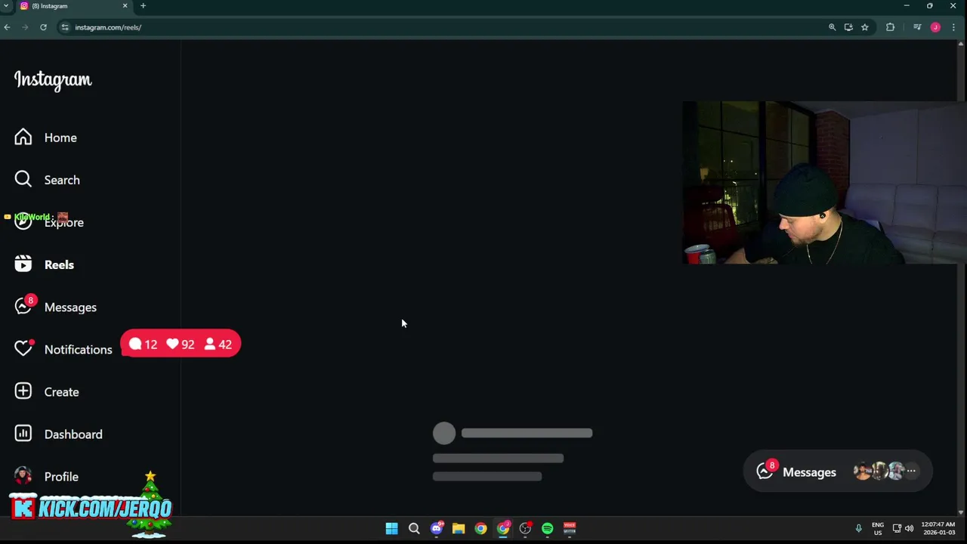Viewport: 967px width, 544px height.
Task: Open the clock showing 12:07:47 AM
Action: 938,528
